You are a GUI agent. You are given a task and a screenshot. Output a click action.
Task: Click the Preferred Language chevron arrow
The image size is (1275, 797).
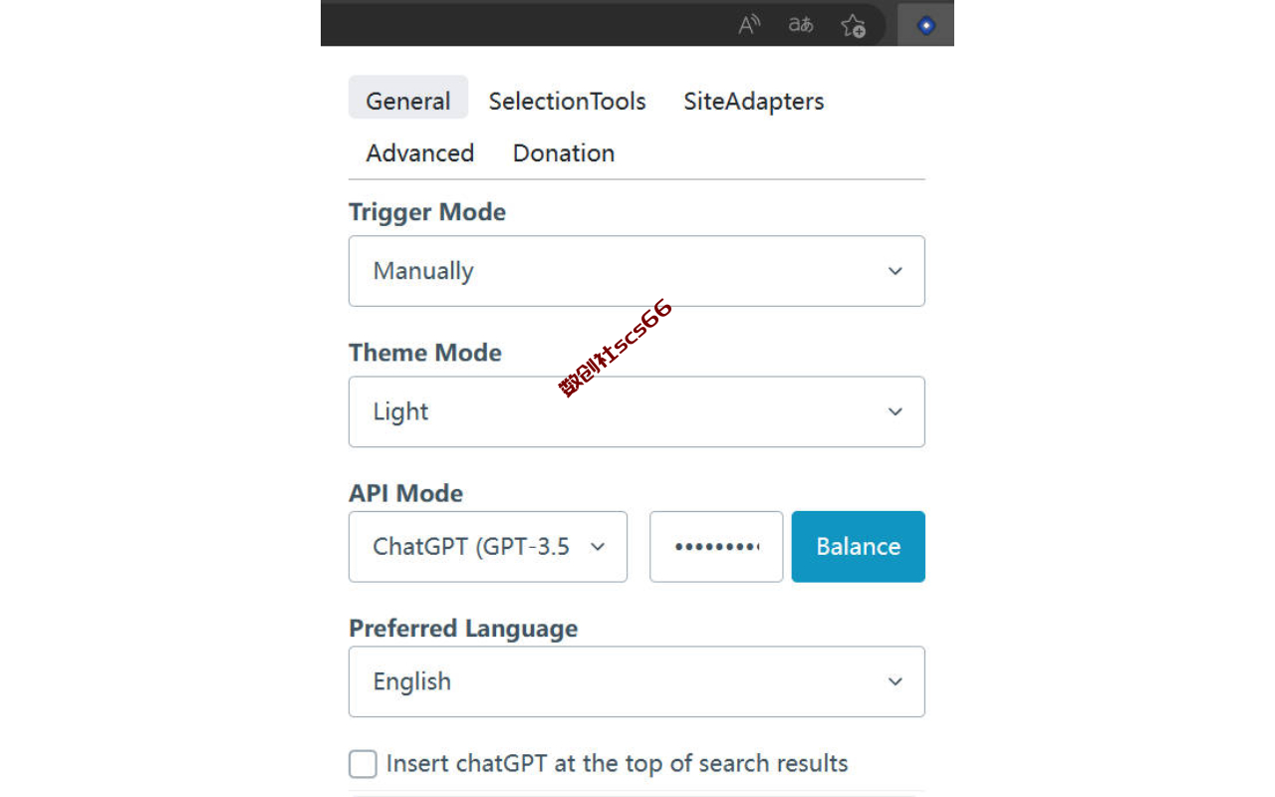[895, 681]
